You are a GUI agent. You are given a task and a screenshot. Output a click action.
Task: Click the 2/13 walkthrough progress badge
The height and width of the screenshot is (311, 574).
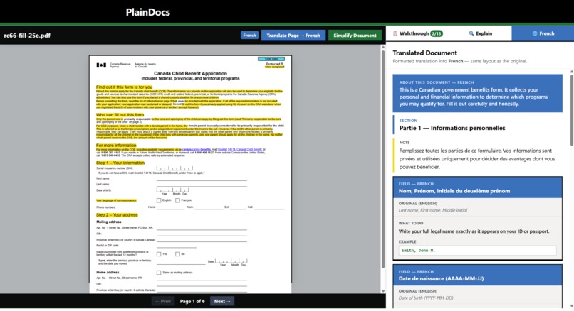pos(437,33)
